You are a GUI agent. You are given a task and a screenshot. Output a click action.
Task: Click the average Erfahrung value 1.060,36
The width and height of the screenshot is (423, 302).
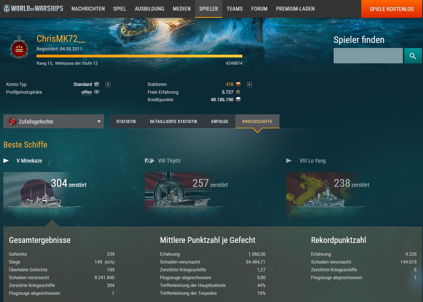pos(257,254)
